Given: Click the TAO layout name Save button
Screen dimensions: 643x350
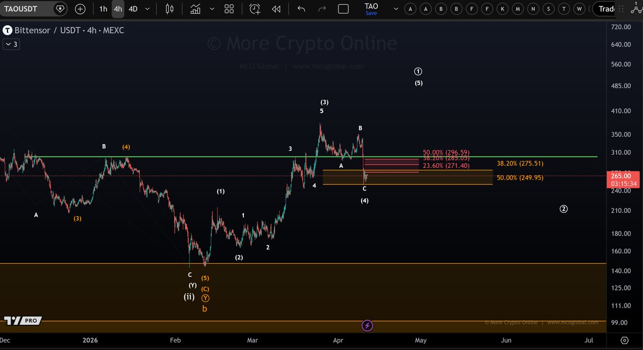Looking at the screenshot, I should point(371,13).
